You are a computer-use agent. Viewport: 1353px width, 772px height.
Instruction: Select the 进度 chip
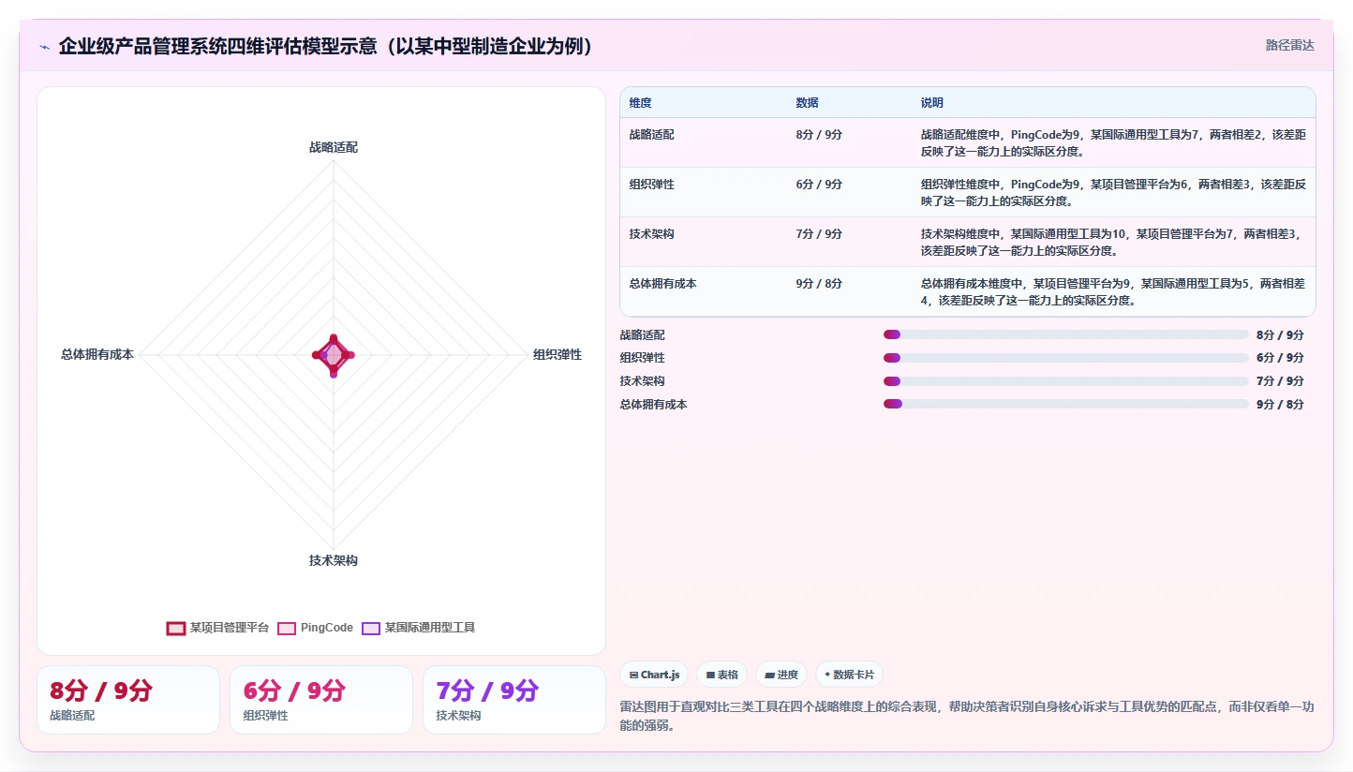tap(781, 675)
